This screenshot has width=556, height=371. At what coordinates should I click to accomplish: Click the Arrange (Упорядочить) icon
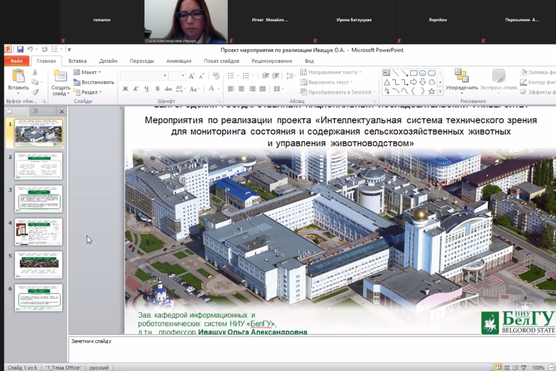[461, 76]
